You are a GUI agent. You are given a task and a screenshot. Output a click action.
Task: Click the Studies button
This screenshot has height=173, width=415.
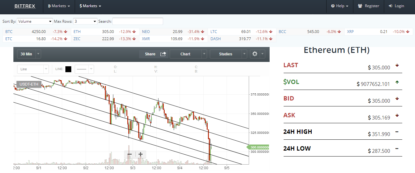(x=226, y=54)
